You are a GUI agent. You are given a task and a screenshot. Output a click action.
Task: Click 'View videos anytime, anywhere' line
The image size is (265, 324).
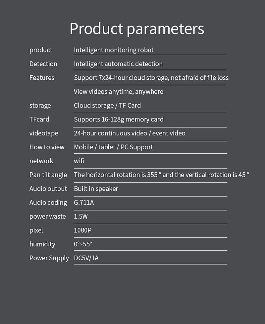119,92
